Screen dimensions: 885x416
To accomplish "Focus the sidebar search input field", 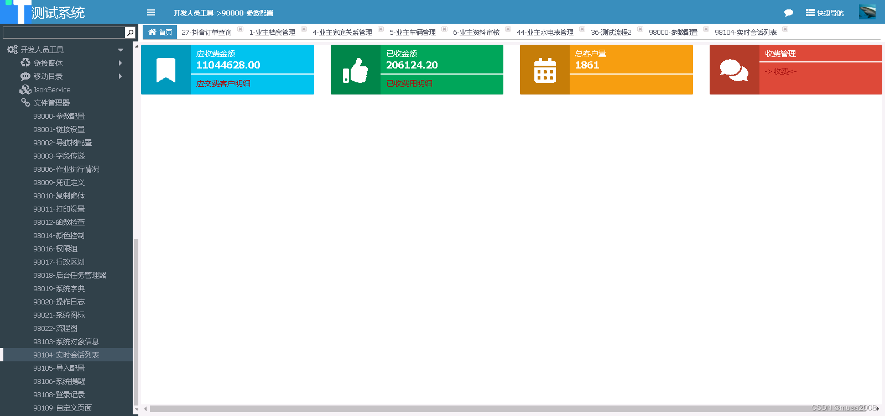I will 64,33.
